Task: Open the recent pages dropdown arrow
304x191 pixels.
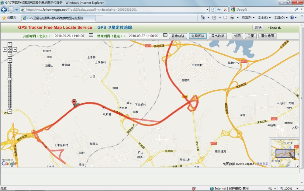Action: click(x=16, y=9)
